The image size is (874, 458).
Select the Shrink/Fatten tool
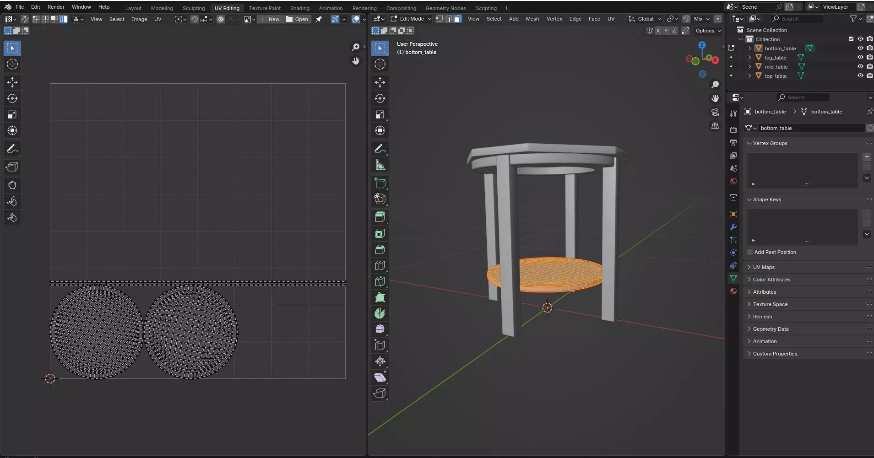point(380,361)
